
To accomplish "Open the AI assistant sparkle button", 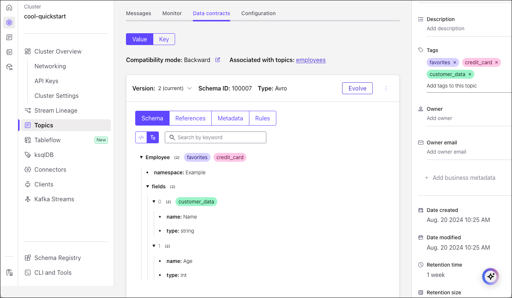I will point(490,276).
